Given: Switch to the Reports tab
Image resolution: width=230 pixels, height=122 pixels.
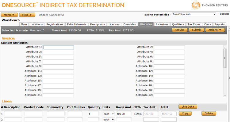Looking at the screenshot, I should (220, 24).
